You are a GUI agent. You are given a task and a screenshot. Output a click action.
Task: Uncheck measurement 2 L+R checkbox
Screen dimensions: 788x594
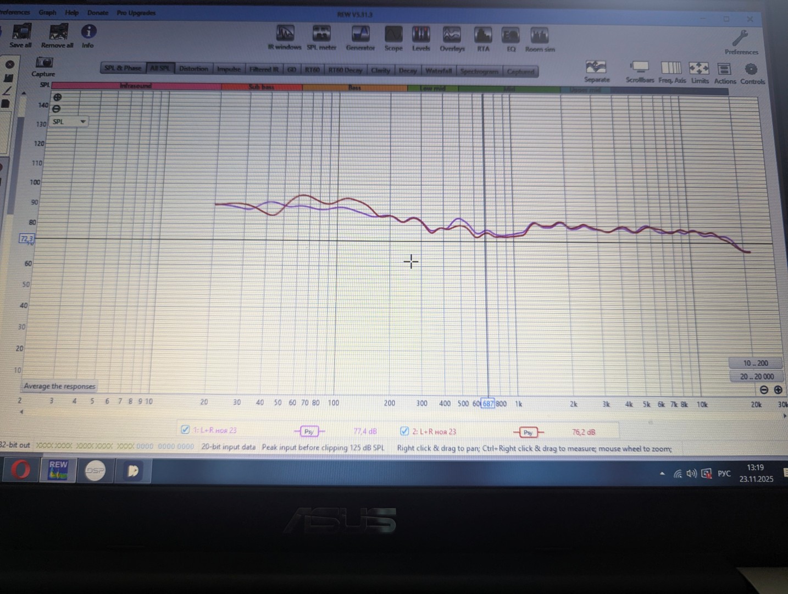point(404,431)
